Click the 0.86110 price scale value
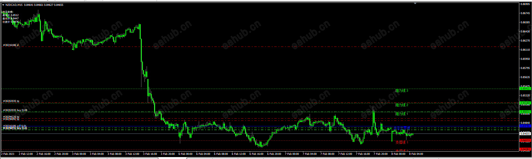 coord(525,50)
